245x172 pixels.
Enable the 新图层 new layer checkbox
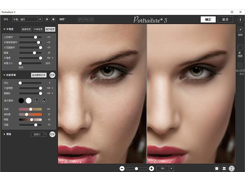pos(240,48)
